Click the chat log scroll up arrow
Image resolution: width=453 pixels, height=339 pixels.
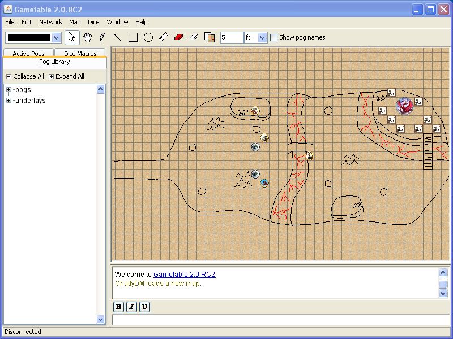[443, 272]
